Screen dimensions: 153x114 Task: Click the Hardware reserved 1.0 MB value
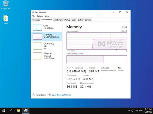(x=121, y=71)
